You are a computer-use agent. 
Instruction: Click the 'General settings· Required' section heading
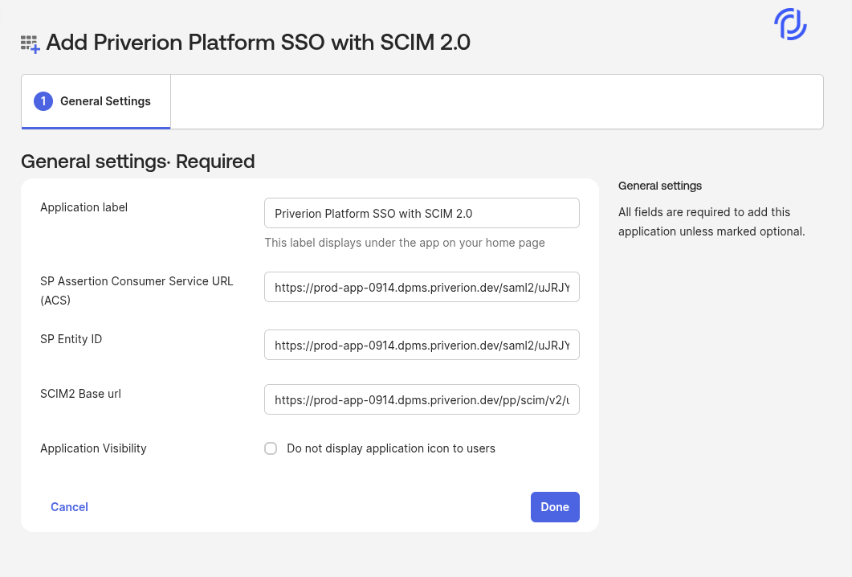(137, 162)
